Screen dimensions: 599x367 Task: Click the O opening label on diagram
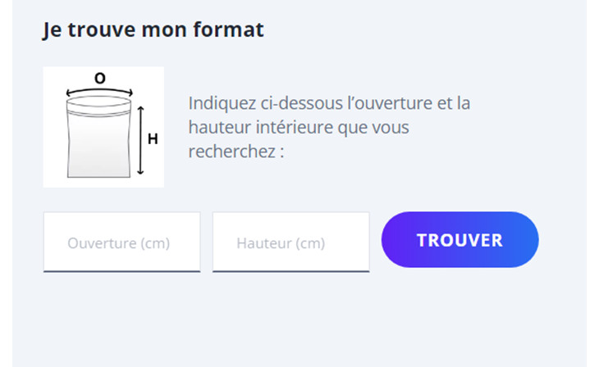[100, 78]
